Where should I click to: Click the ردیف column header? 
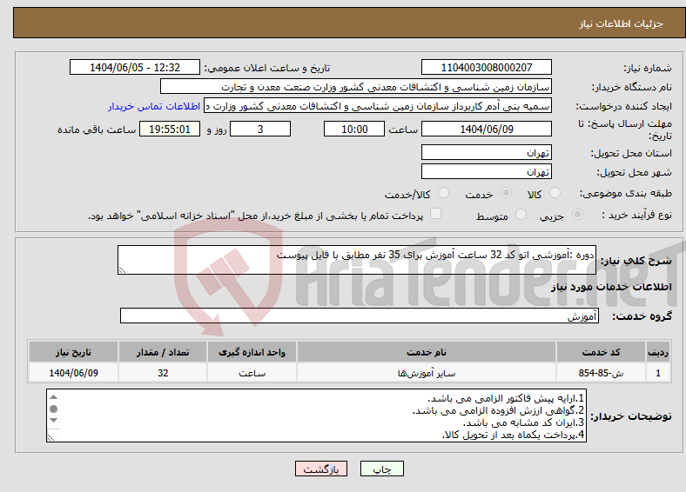coord(658,352)
